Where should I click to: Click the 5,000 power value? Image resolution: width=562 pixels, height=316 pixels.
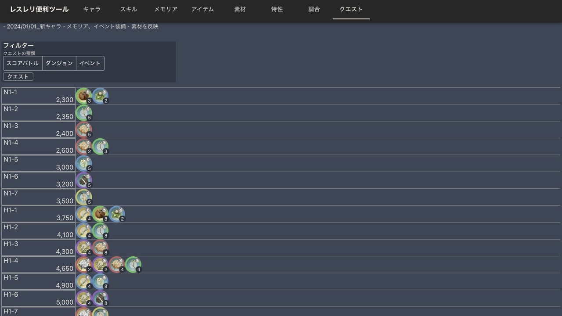[x=65, y=302]
